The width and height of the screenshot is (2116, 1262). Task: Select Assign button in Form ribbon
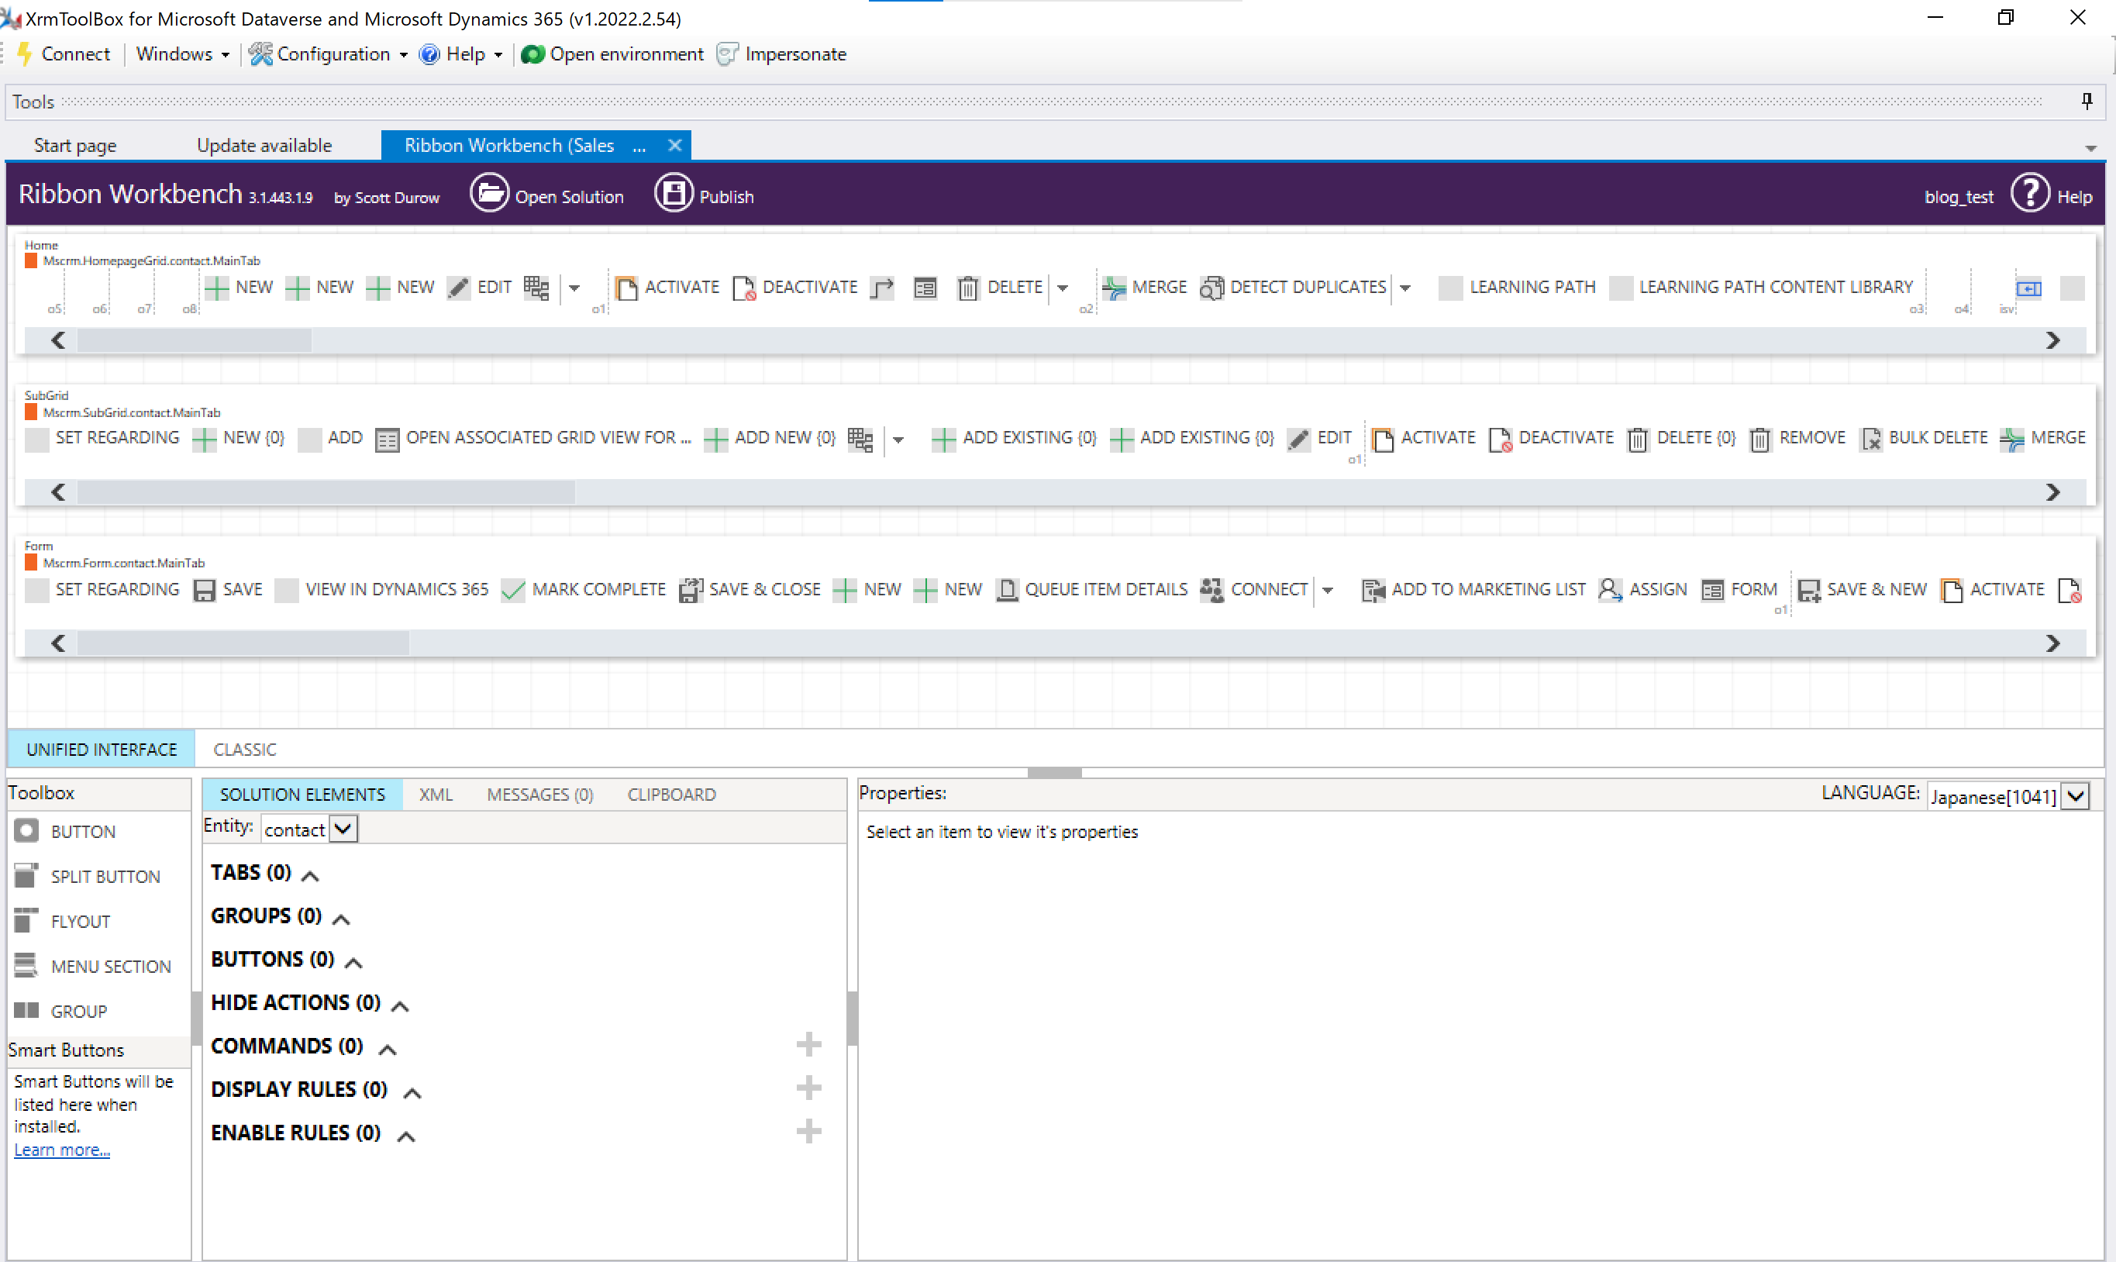[x=1642, y=589]
